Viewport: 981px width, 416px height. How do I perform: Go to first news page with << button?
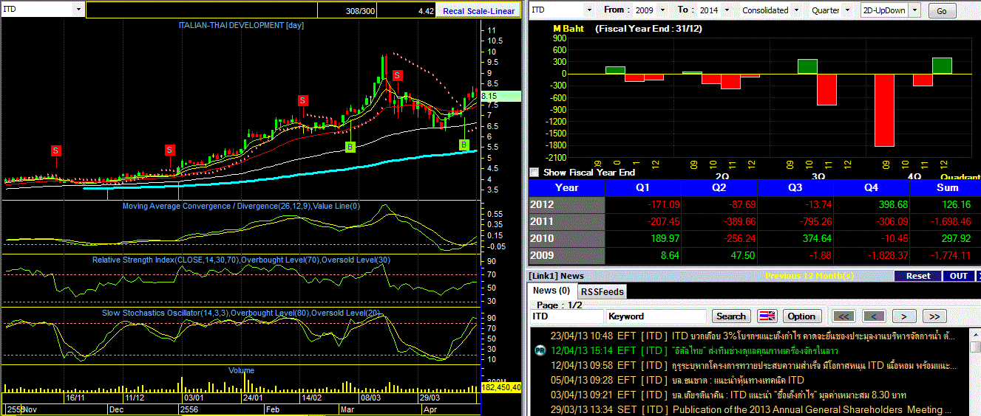pos(844,316)
